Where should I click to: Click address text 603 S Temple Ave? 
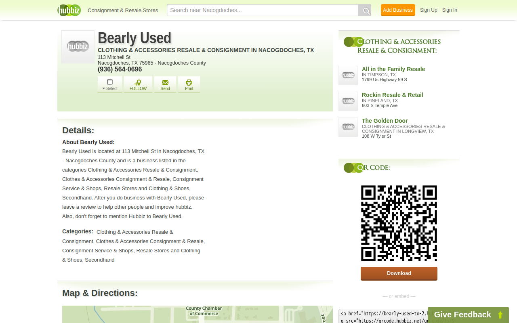(380, 105)
